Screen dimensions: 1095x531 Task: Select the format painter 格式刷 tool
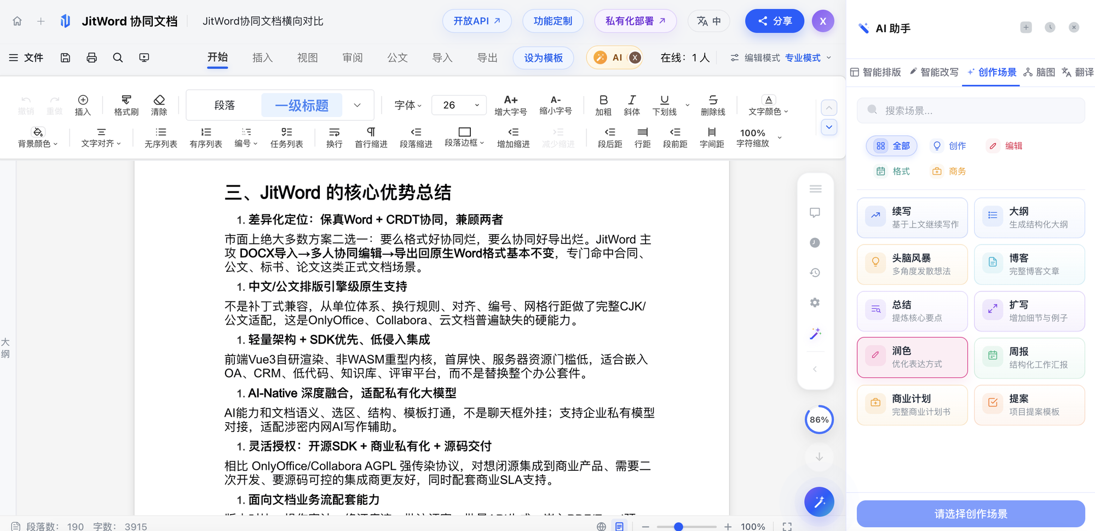126,105
